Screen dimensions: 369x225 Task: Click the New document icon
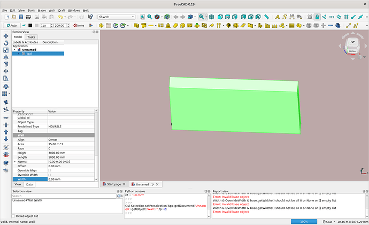coord(7,17)
